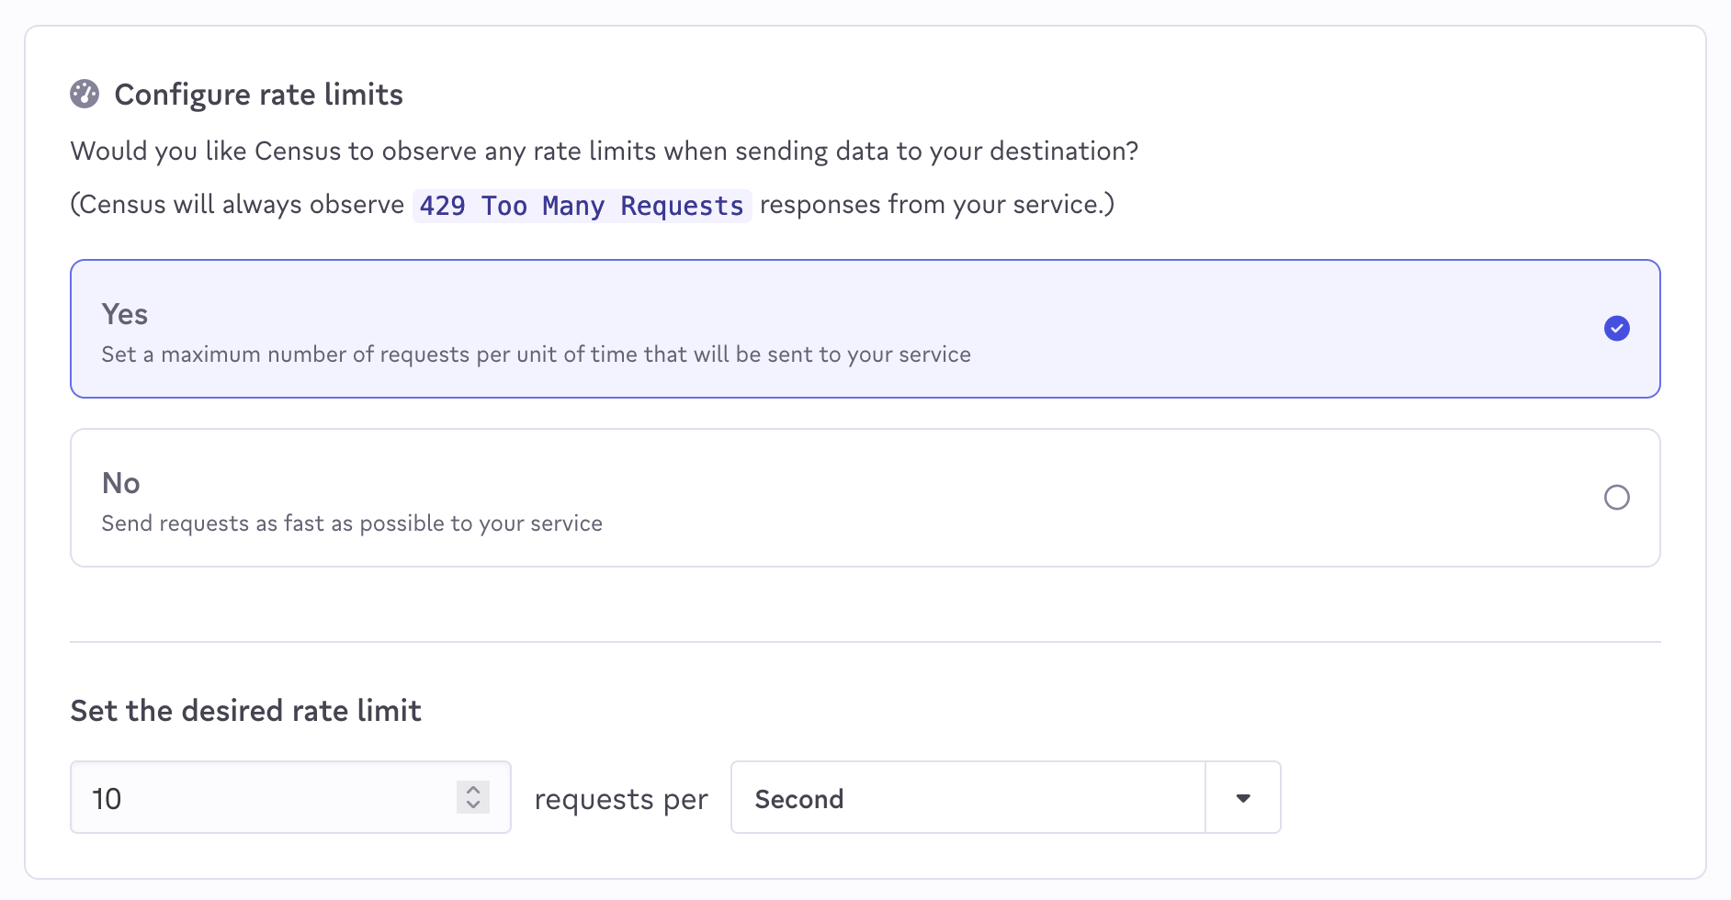Click the horizontal divider above rate limit section
Image resolution: width=1731 pixels, height=900 pixels.
pyautogui.click(x=865, y=642)
